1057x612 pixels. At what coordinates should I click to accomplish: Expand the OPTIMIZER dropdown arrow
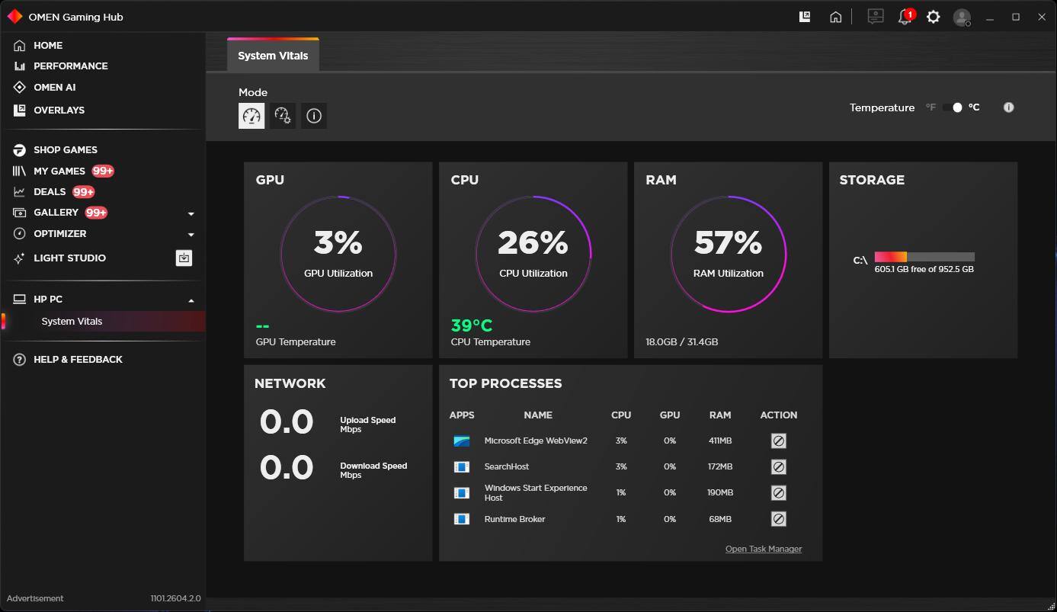(191, 234)
